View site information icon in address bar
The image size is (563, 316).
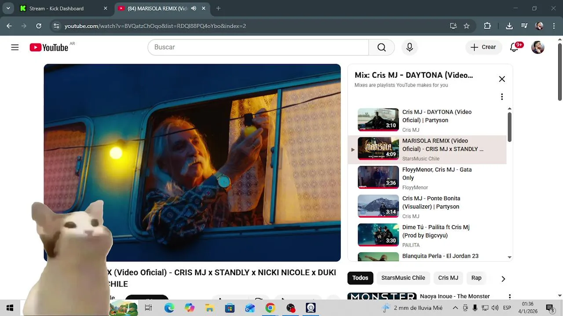(56, 26)
